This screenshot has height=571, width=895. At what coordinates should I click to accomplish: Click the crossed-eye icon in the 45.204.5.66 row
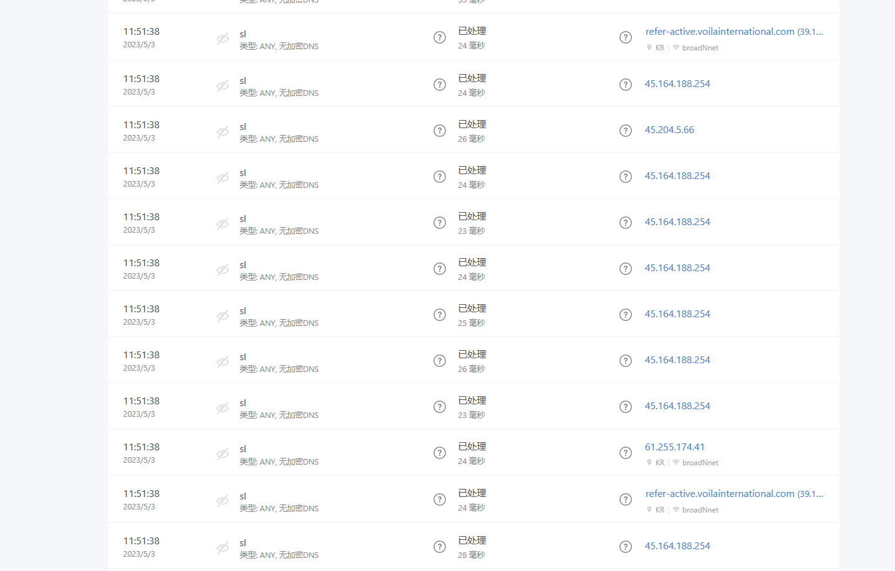(x=223, y=132)
